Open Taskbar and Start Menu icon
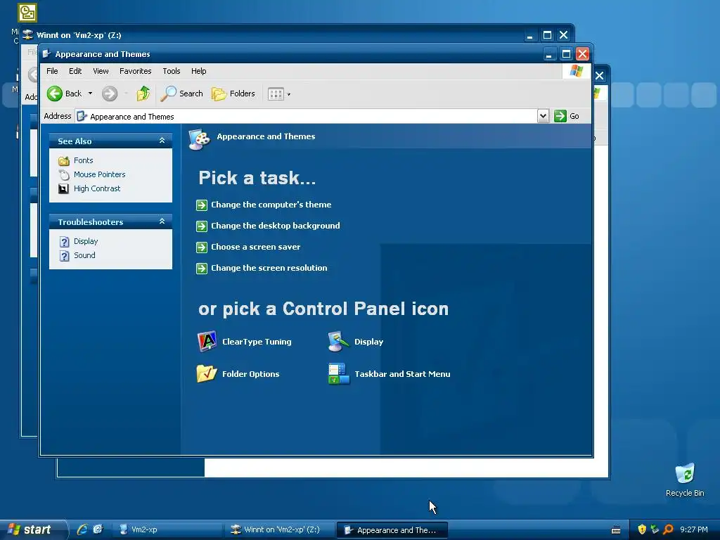 click(x=339, y=374)
